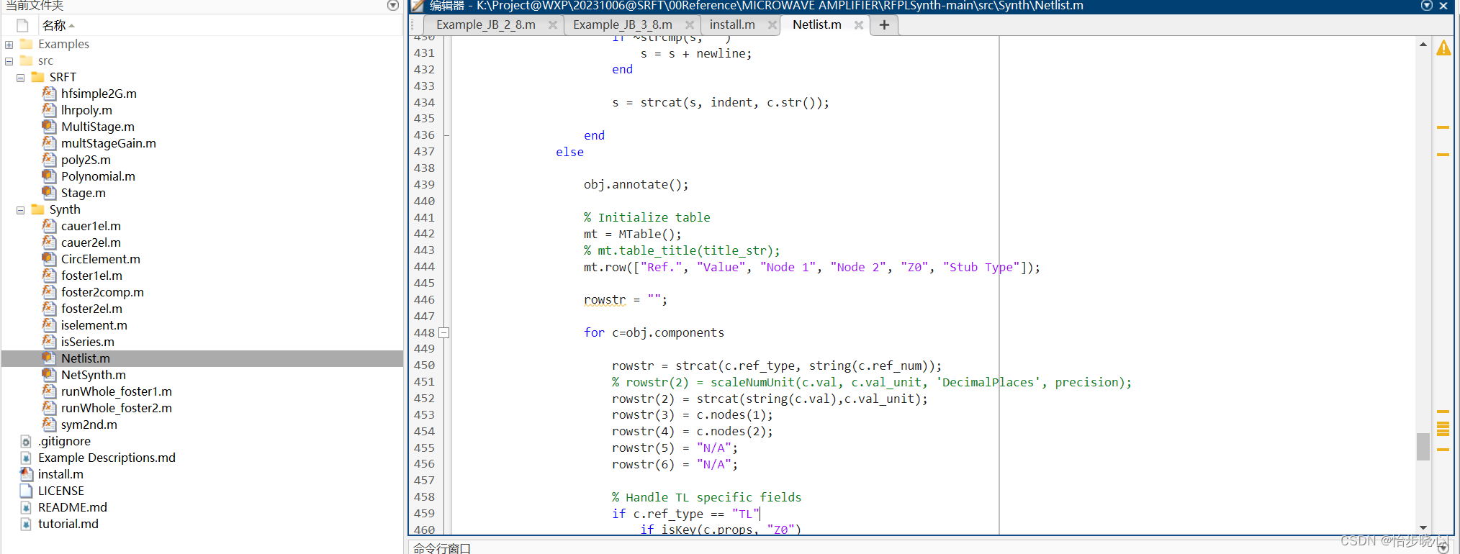The height and width of the screenshot is (554, 1460).
Task: Click the foster1el.m file icon
Action: pos(49,276)
